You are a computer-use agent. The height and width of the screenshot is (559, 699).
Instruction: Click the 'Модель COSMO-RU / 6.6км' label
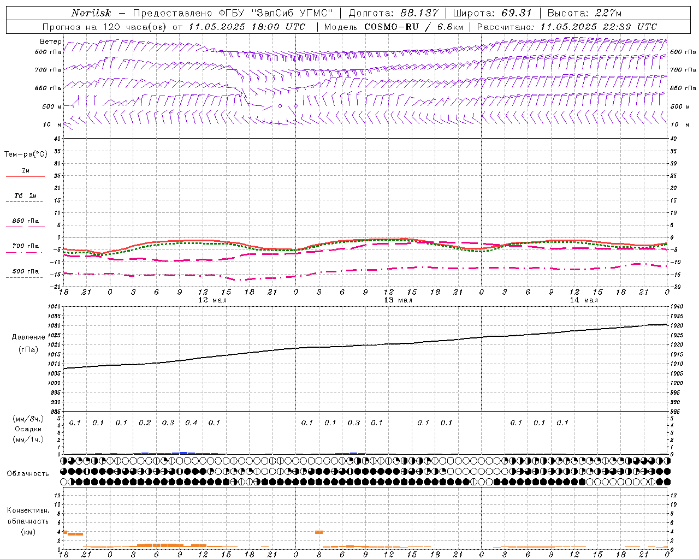(393, 27)
